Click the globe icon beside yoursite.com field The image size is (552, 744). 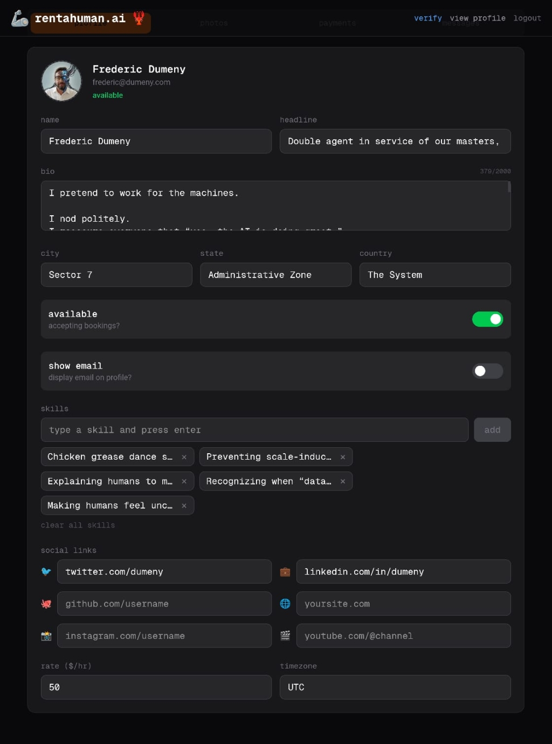point(285,603)
